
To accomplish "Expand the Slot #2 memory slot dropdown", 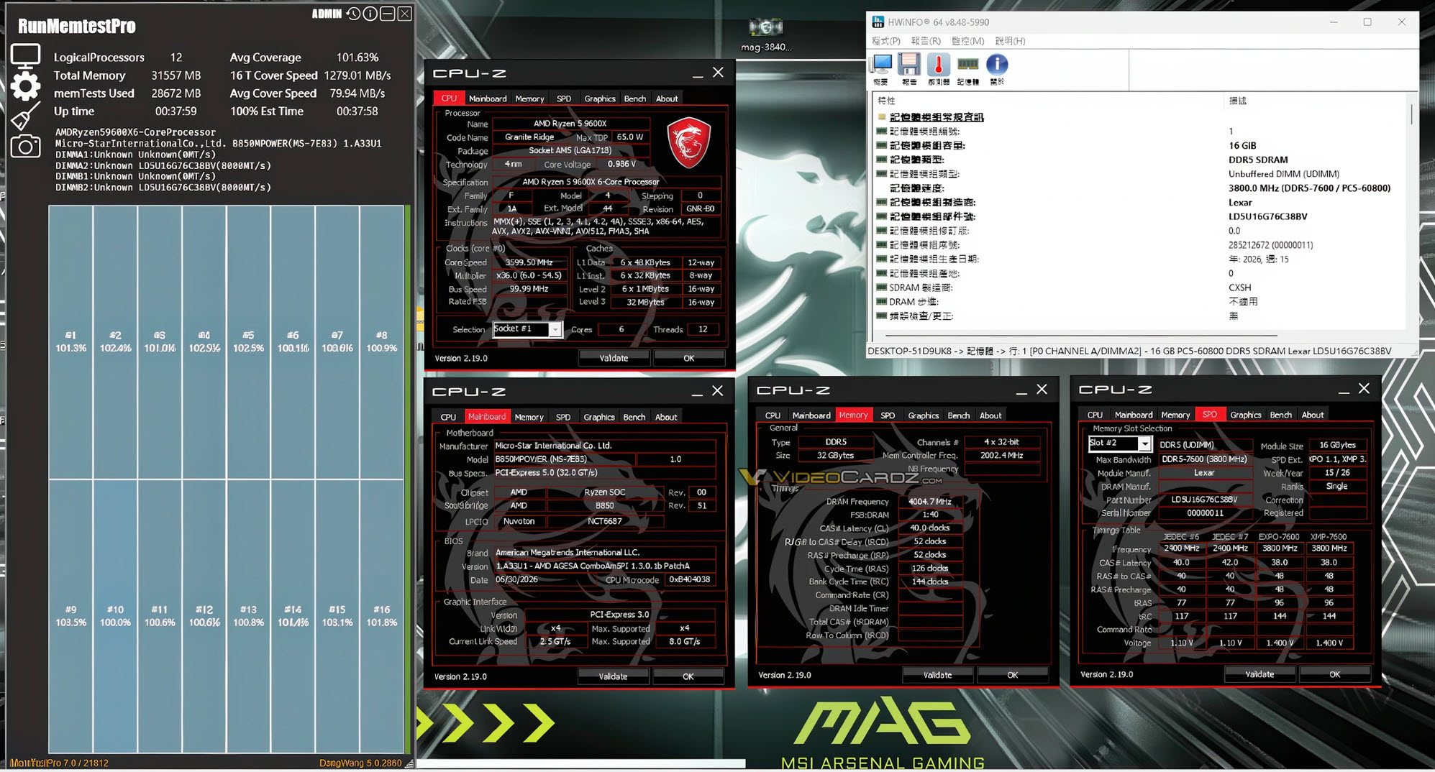I will coord(1144,444).
